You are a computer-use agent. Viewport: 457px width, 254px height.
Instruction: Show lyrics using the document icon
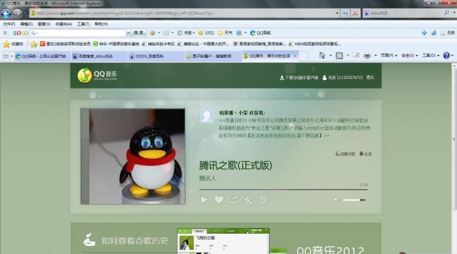pyautogui.click(x=262, y=200)
